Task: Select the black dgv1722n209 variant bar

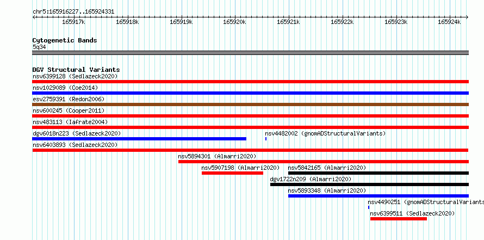Action: [369, 184]
